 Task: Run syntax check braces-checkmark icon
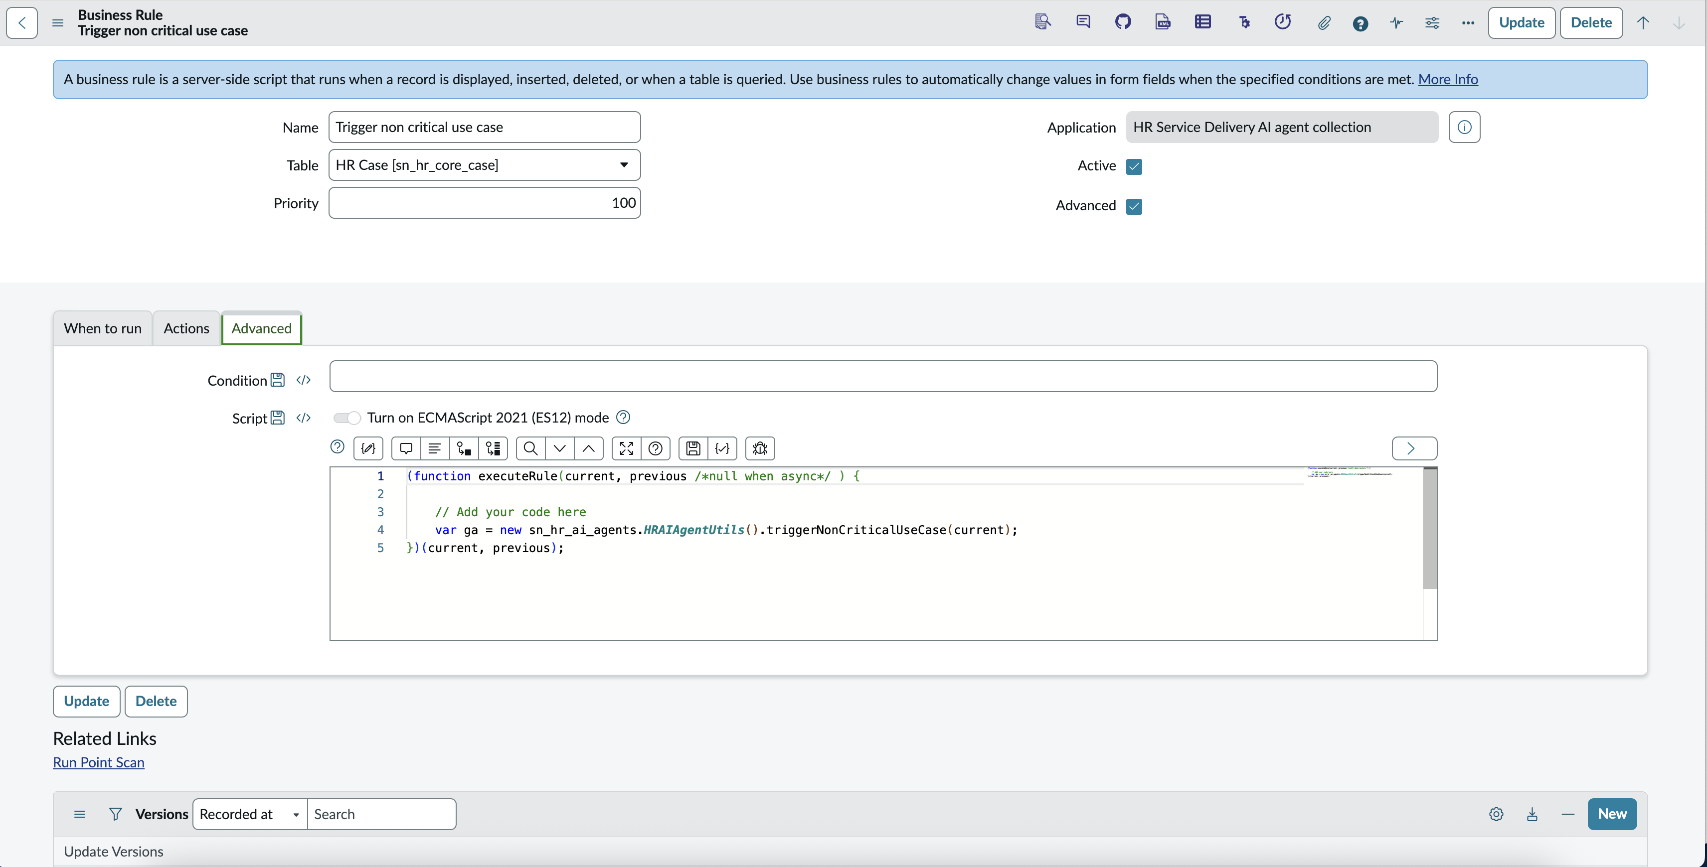[x=722, y=448]
